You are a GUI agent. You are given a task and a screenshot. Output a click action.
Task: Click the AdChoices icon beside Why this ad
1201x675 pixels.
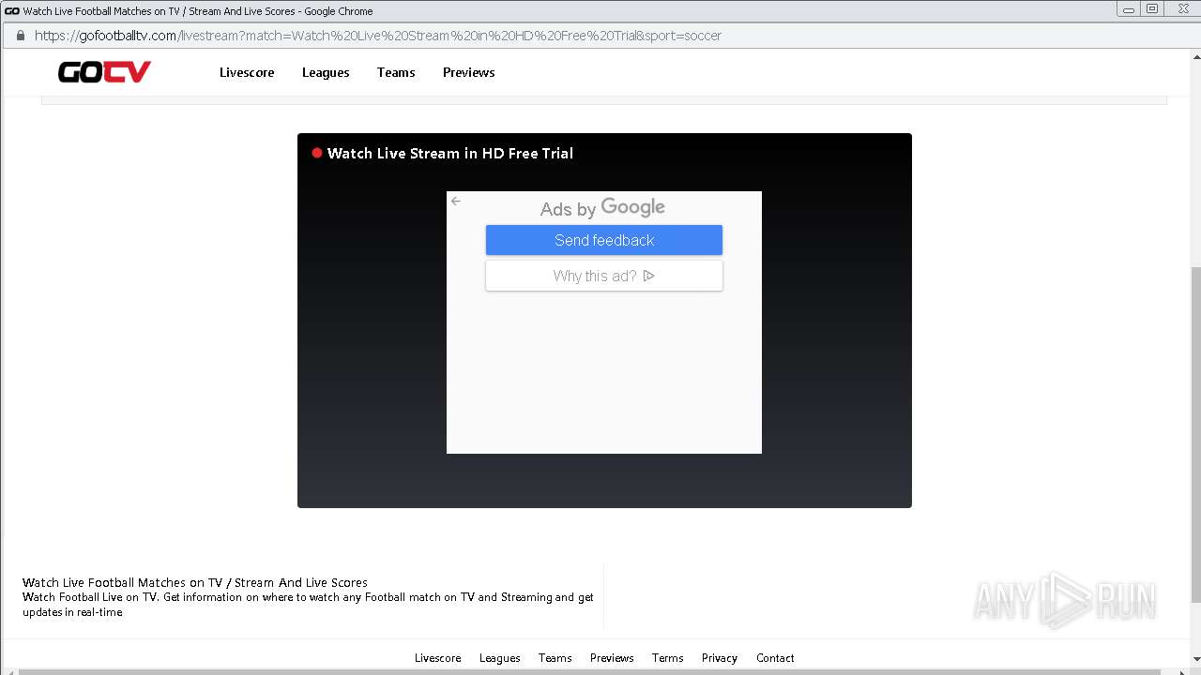coord(648,276)
